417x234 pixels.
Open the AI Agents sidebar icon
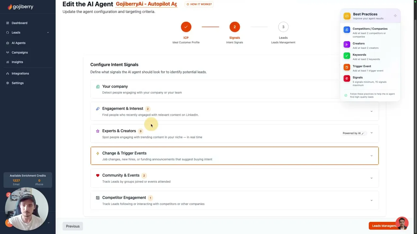pos(7,43)
